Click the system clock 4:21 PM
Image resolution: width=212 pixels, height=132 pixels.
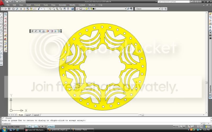click(206, 130)
